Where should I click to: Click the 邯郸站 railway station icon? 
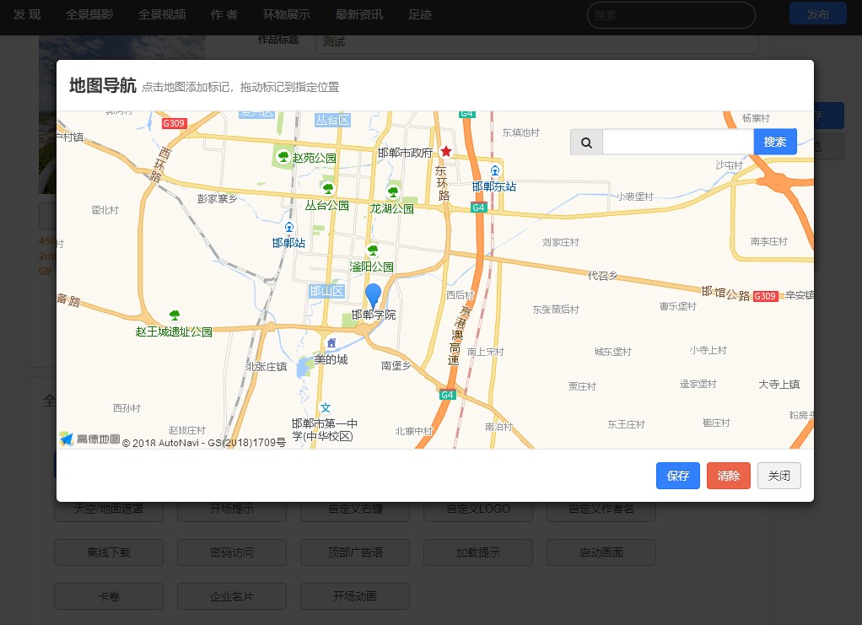point(289,228)
